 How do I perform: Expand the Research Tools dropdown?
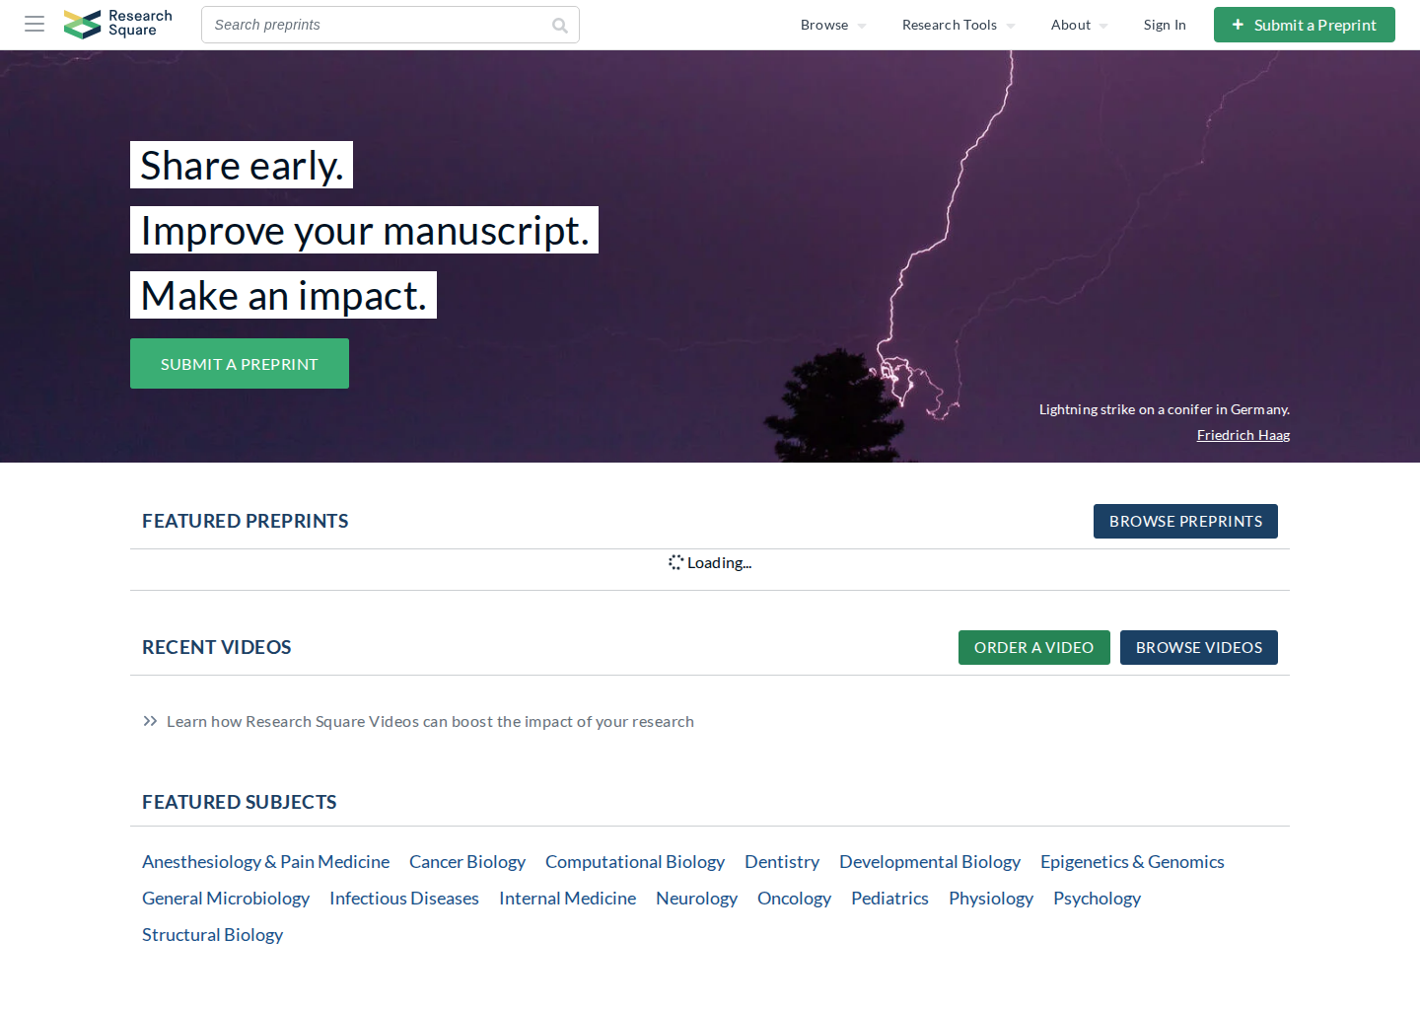958,25
